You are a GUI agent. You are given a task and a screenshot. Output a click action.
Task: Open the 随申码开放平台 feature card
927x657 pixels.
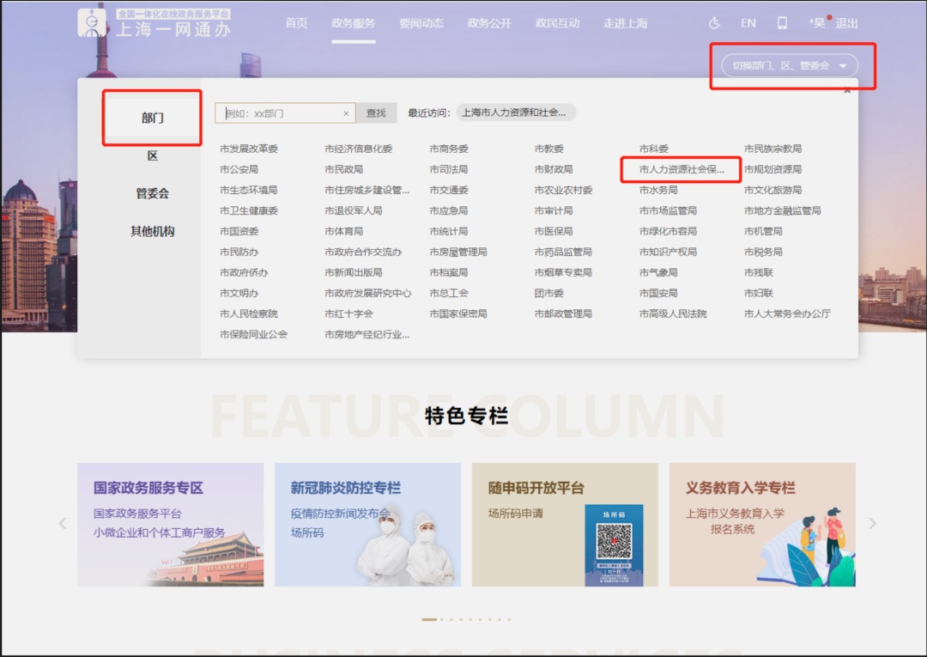pyautogui.click(x=565, y=525)
